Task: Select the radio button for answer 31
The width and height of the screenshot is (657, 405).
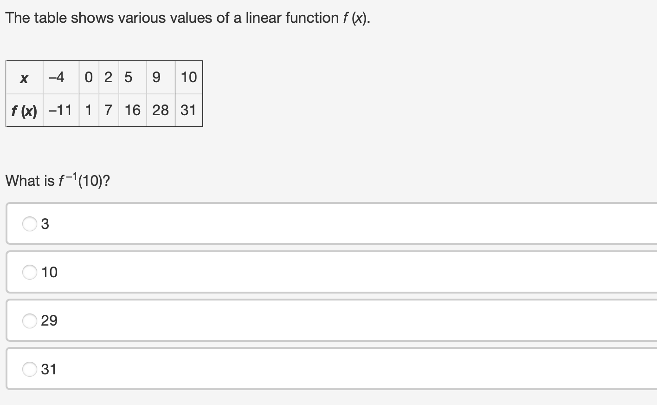Action: pos(30,369)
